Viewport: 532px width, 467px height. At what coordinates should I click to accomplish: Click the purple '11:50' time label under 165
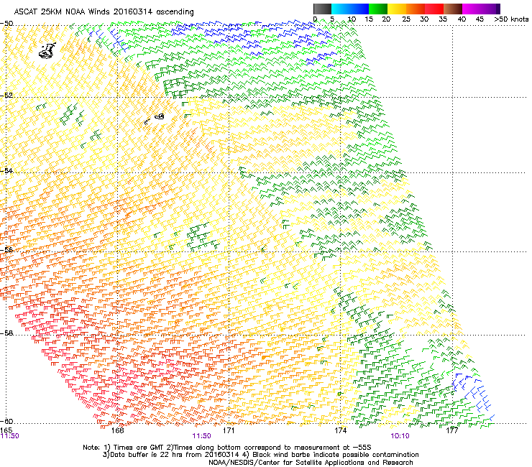click(x=10, y=436)
